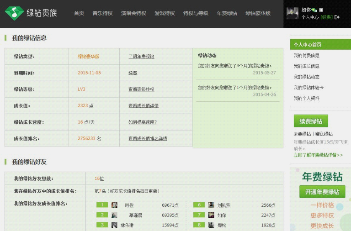Open the 绿钻豪华版 navigation item
This screenshot has width=351, height=231.
coord(258,13)
